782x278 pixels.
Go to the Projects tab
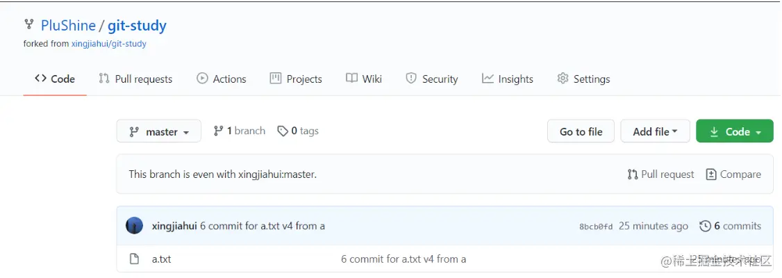(296, 79)
